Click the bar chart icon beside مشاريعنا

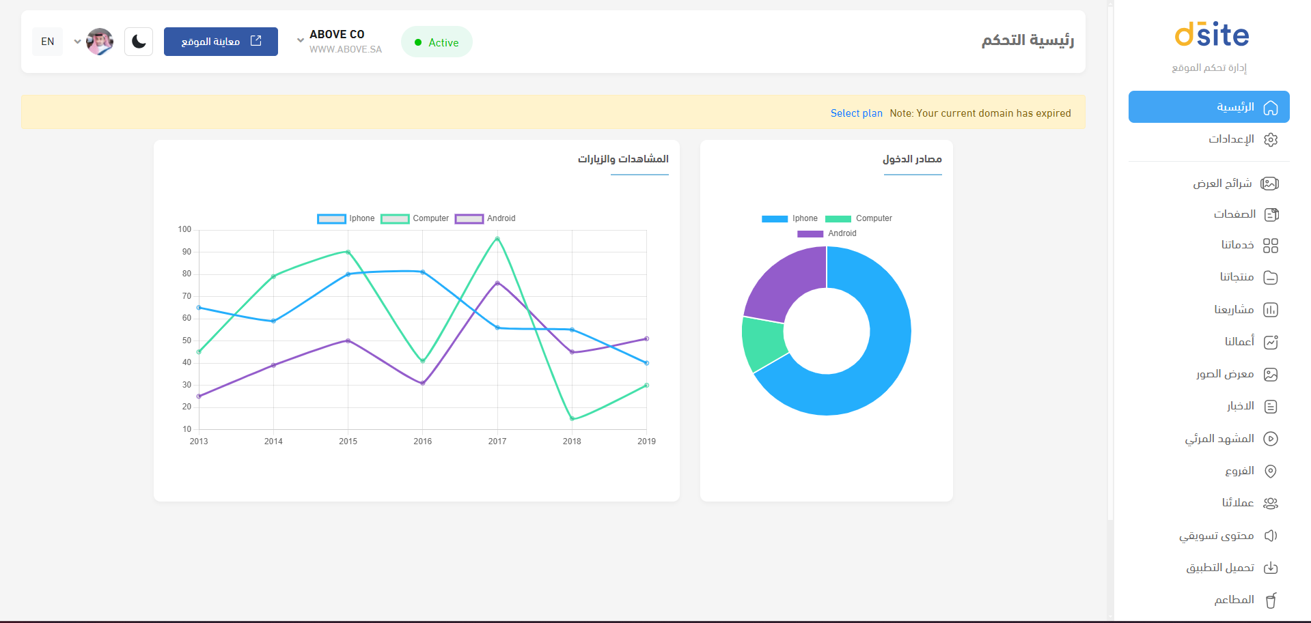1271,310
